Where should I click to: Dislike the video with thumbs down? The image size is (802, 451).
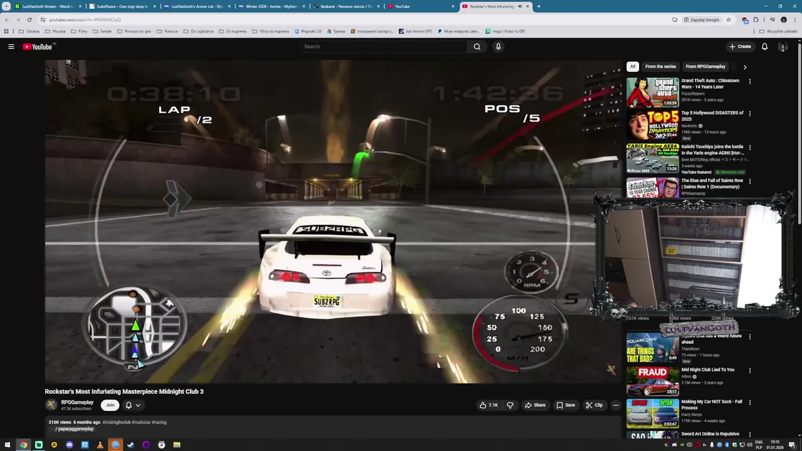coord(510,405)
